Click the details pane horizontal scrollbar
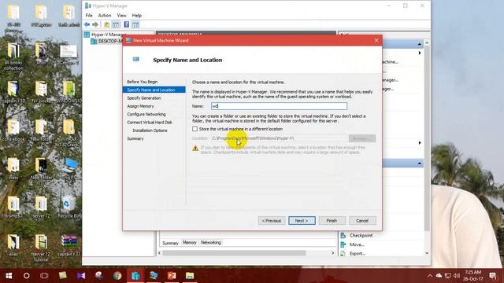The height and width of the screenshot is (283, 504). (234, 253)
